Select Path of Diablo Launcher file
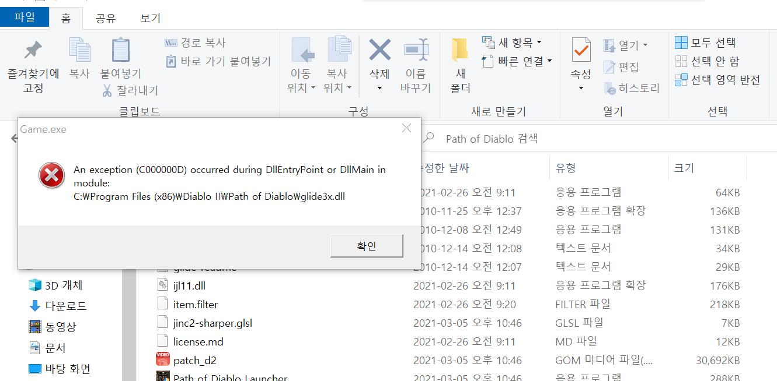 230,377
